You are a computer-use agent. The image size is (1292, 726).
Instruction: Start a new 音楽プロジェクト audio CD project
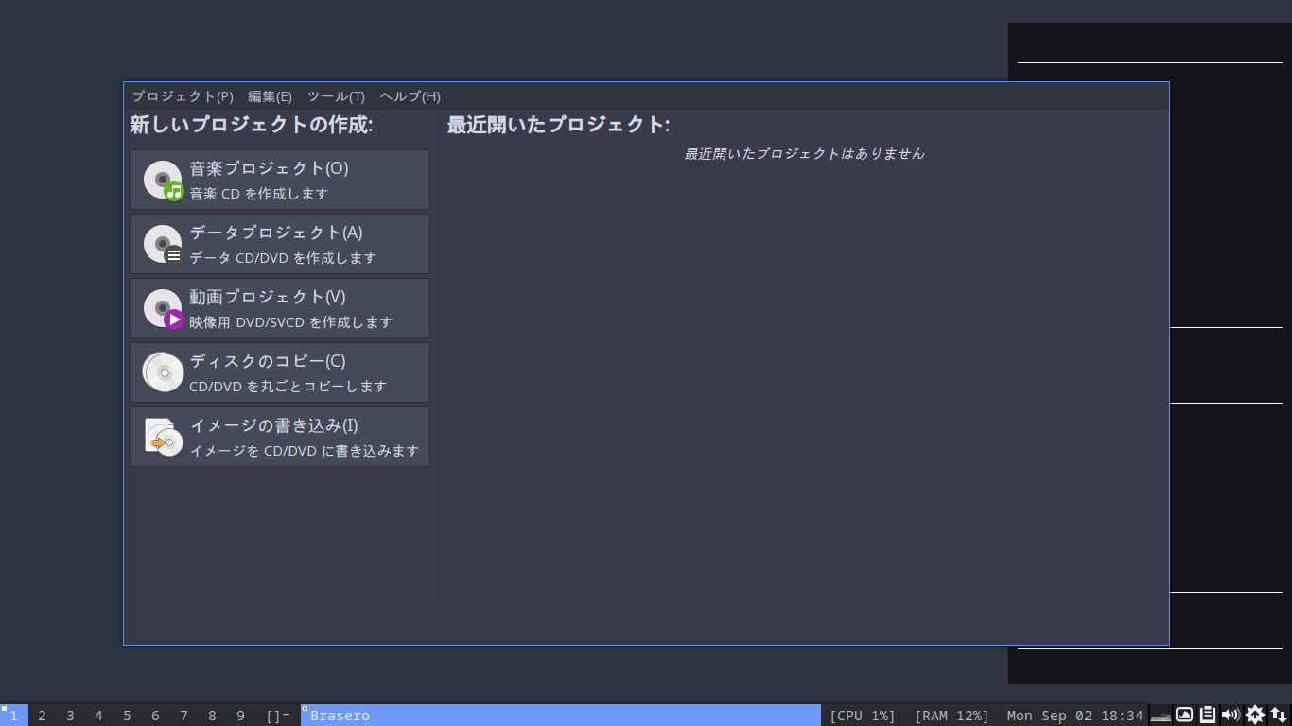pyautogui.click(x=280, y=179)
